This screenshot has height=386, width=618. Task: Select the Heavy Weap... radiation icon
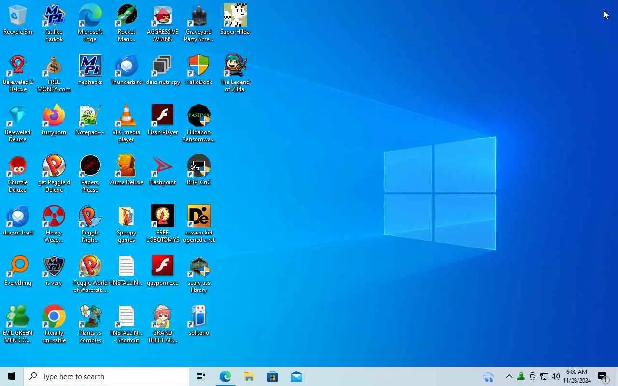click(54, 224)
